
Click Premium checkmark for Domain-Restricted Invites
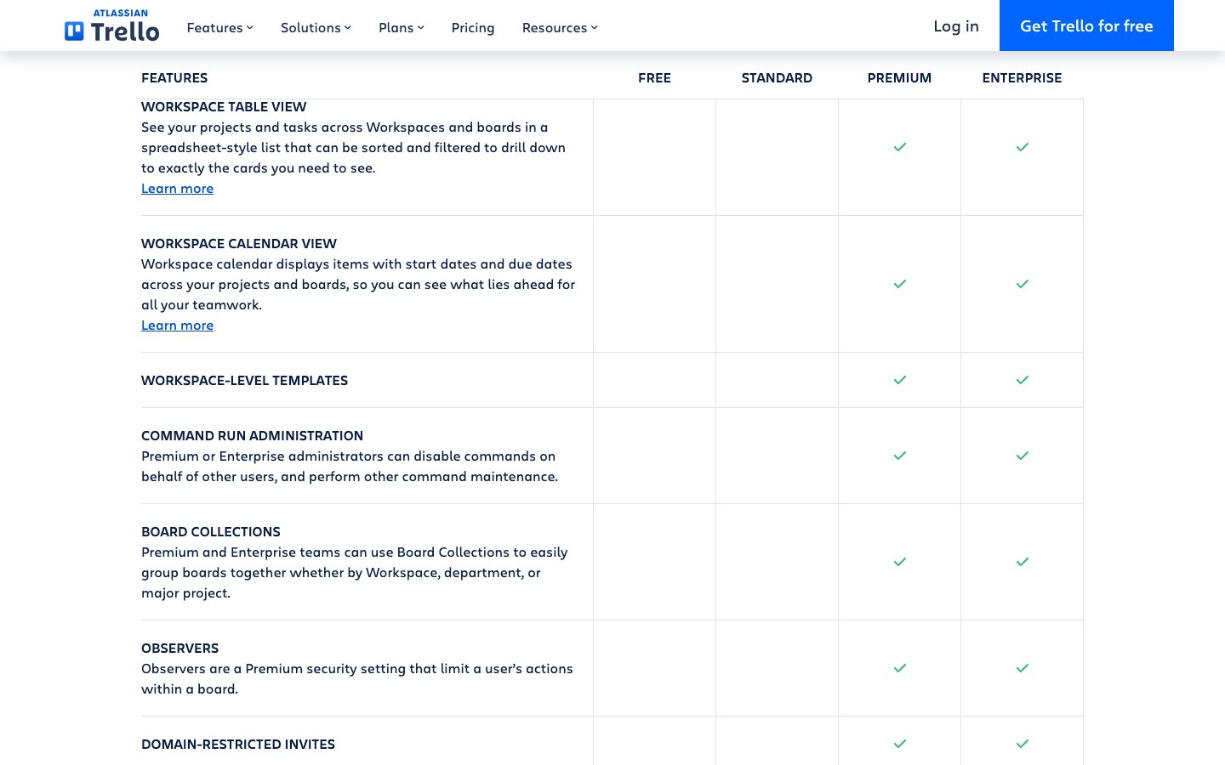click(899, 744)
